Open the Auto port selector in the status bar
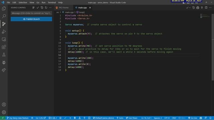This screenshot has width=214, height=120. 120,118
